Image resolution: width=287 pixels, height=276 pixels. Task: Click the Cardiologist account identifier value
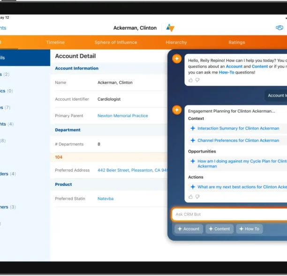(x=109, y=99)
